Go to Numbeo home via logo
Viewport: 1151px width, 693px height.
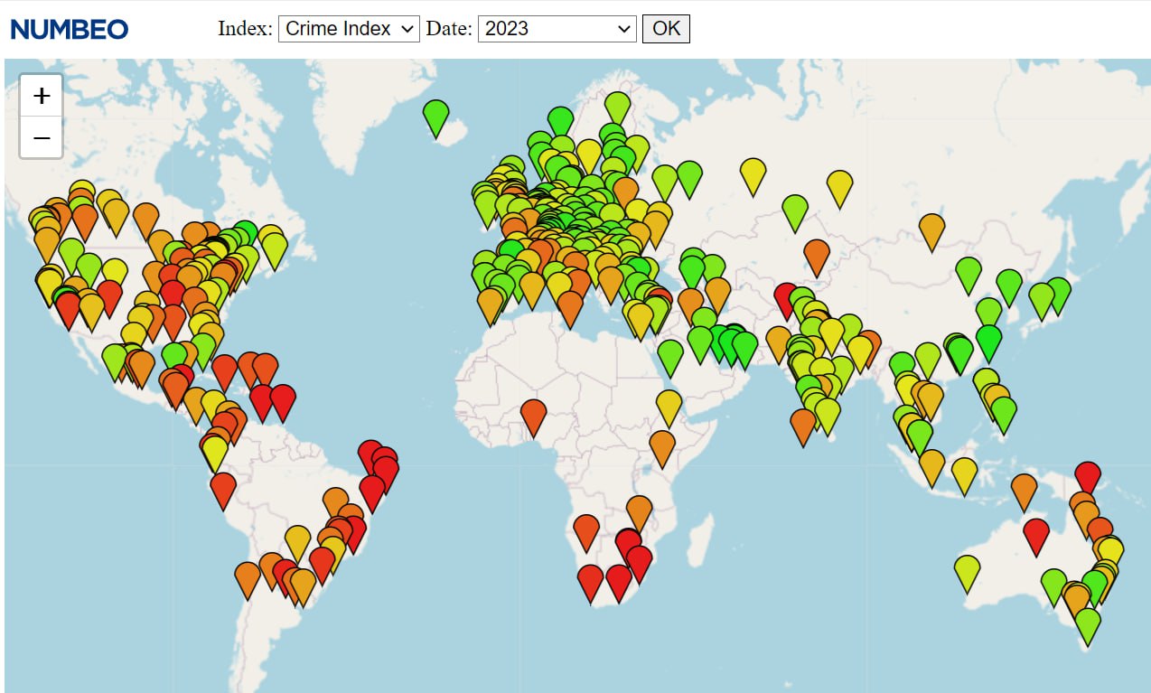coord(70,29)
